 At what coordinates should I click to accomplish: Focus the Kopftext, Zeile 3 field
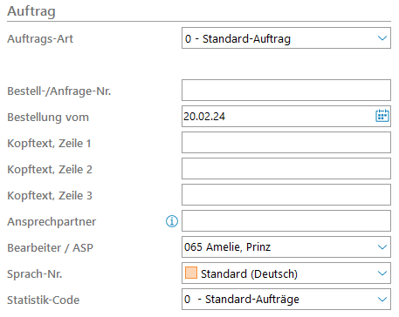click(286, 195)
